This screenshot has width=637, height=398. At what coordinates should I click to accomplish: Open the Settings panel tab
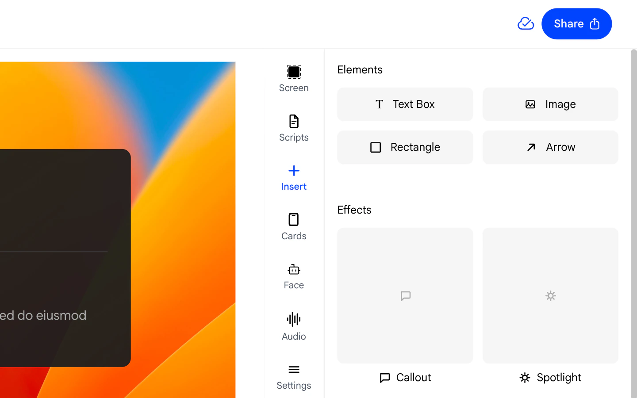[x=294, y=377]
